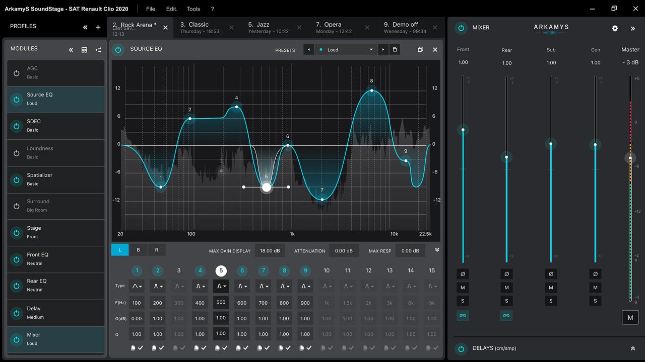Invert phase on the Sub channel
This screenshot has height=362, width=645.
[551, 274]
